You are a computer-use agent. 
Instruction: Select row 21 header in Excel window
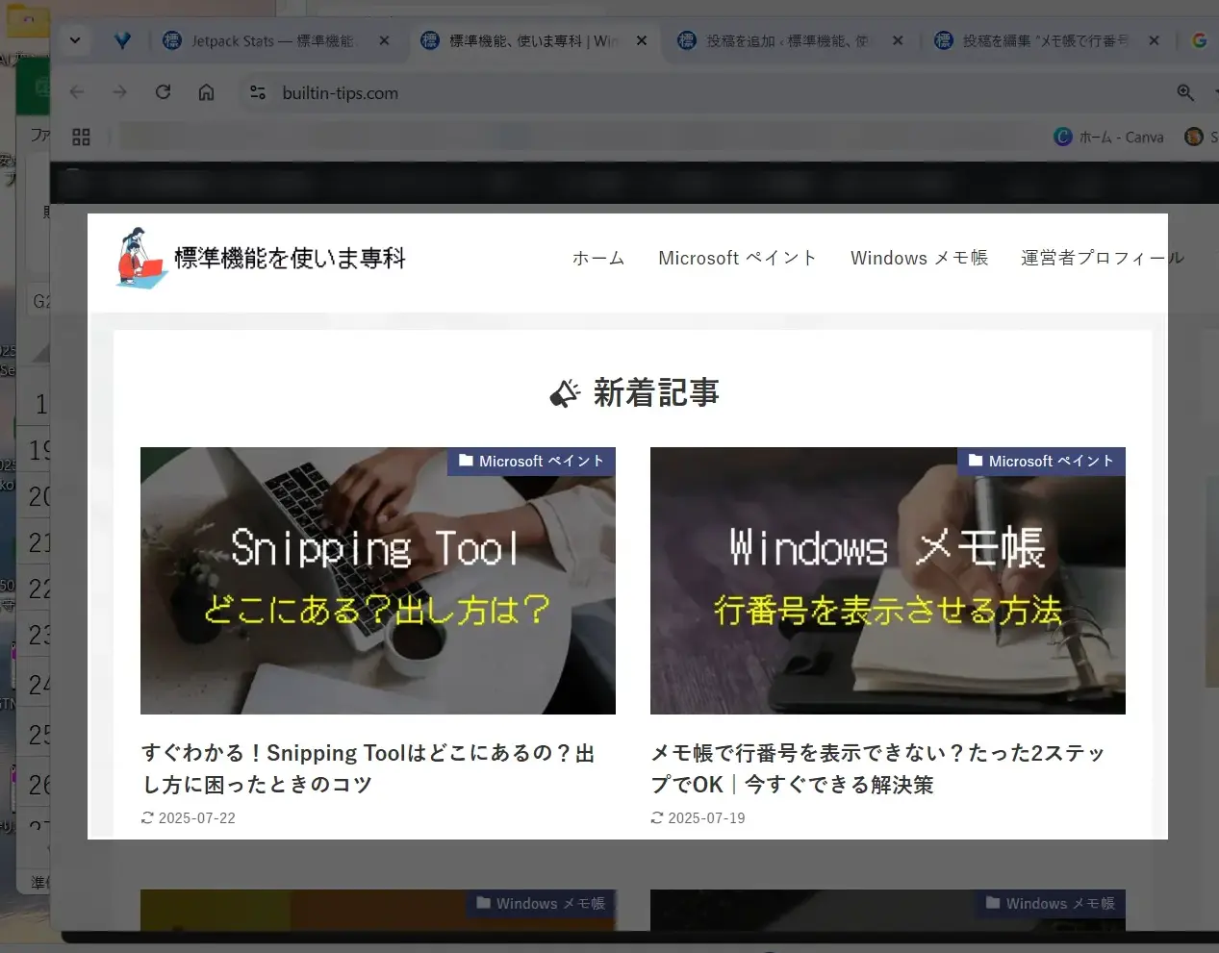[36, 543]
